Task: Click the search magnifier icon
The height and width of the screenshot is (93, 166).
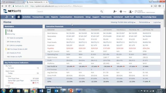Action: tap(101, 11)
